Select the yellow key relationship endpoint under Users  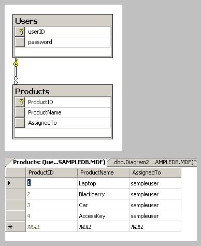(x=16, y=63)
